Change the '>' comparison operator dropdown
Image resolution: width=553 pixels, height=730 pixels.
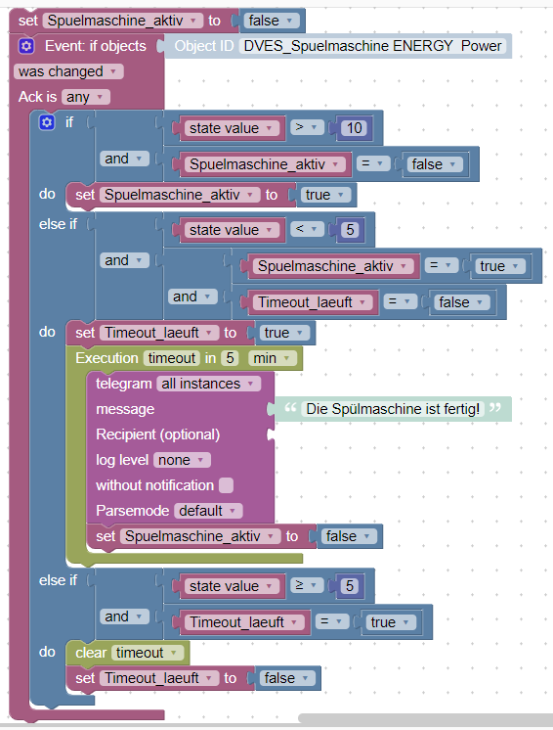[x=307, y=127]
